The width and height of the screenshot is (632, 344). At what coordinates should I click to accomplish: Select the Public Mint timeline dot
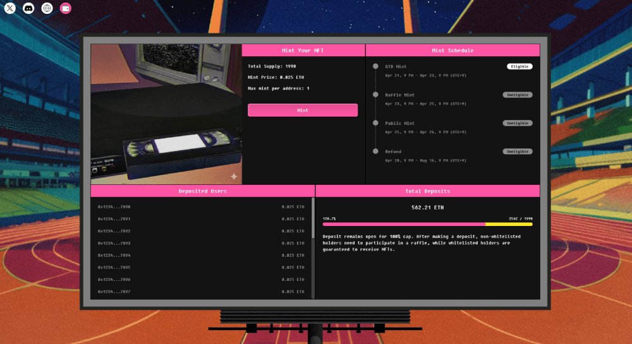point(375,123)
